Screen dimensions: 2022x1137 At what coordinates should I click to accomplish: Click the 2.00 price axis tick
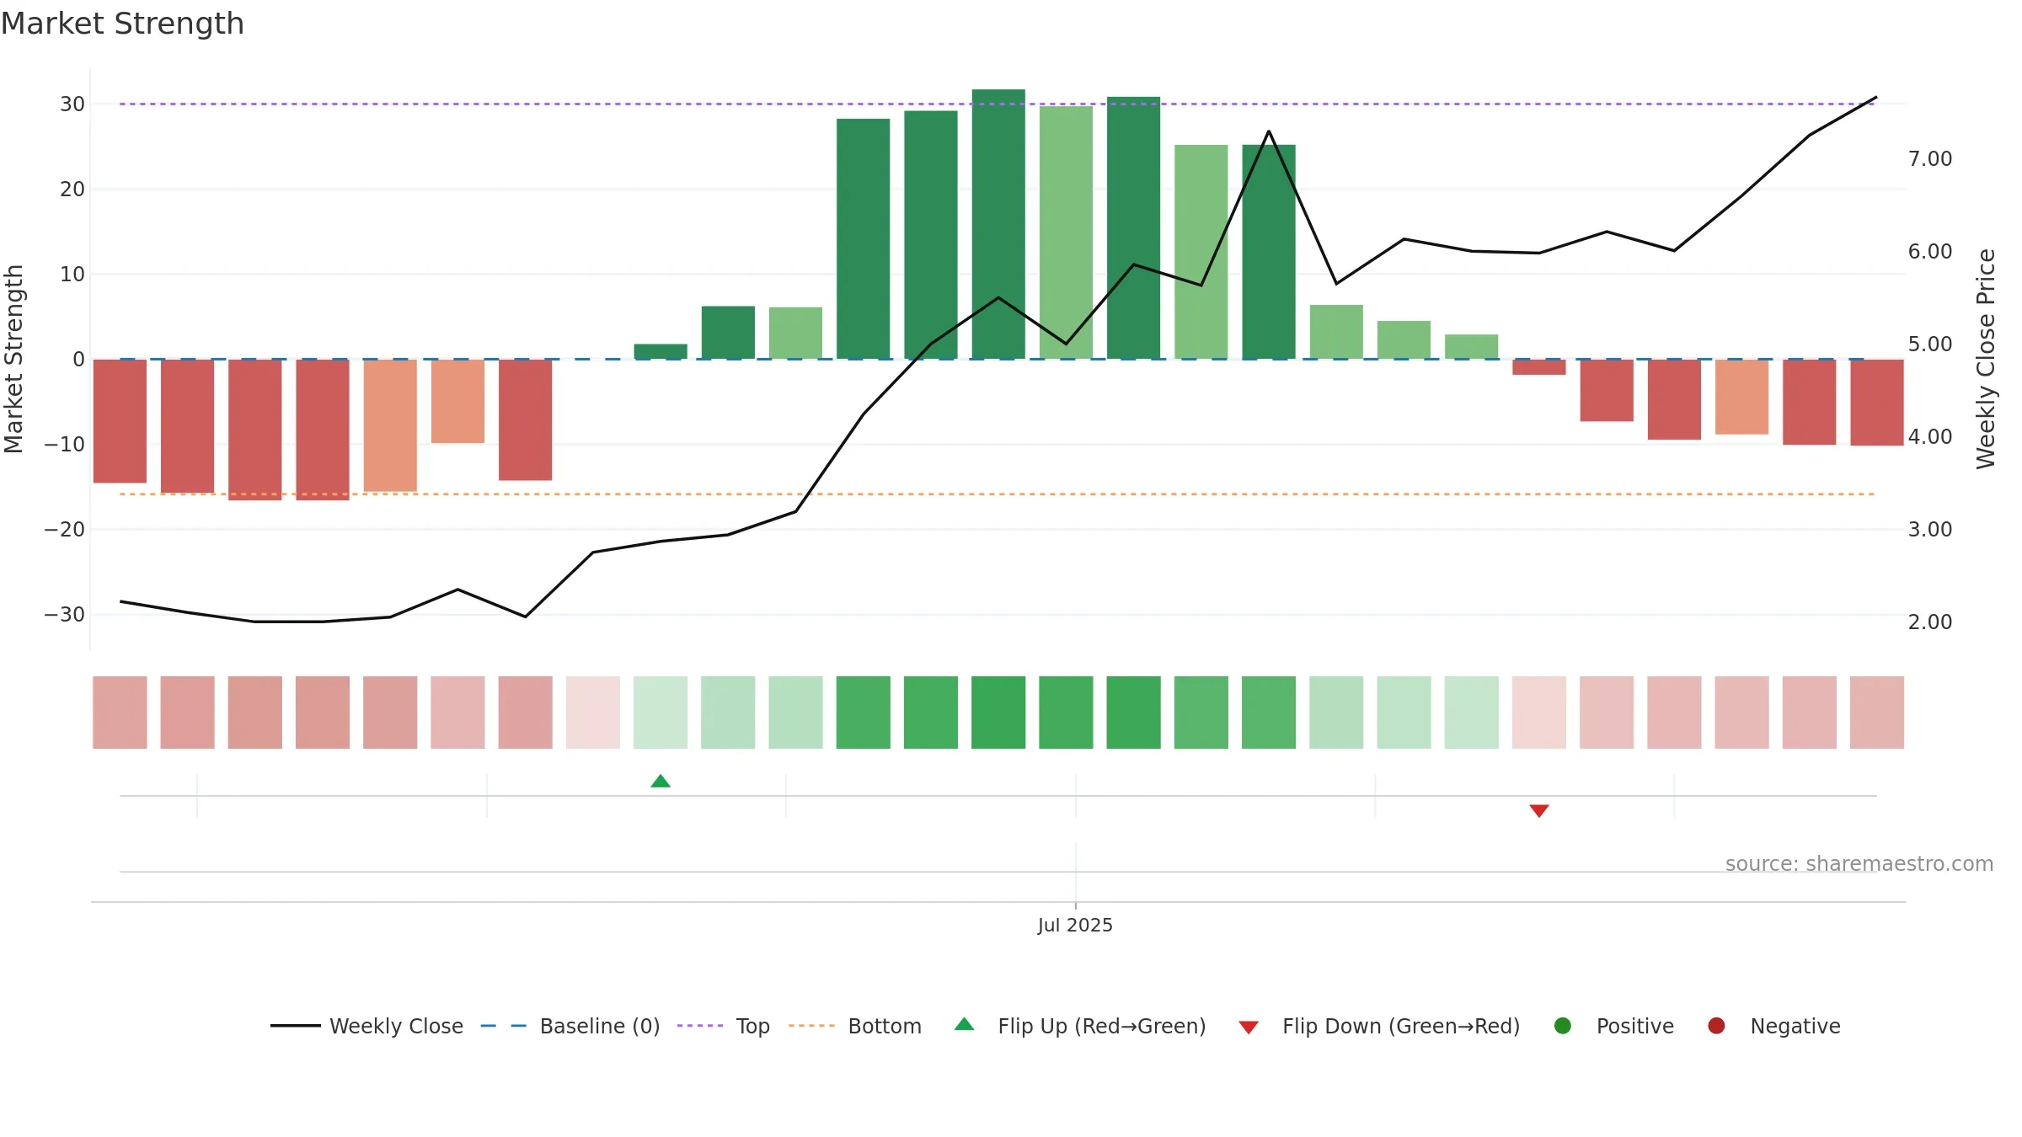tap(1930, 622)
